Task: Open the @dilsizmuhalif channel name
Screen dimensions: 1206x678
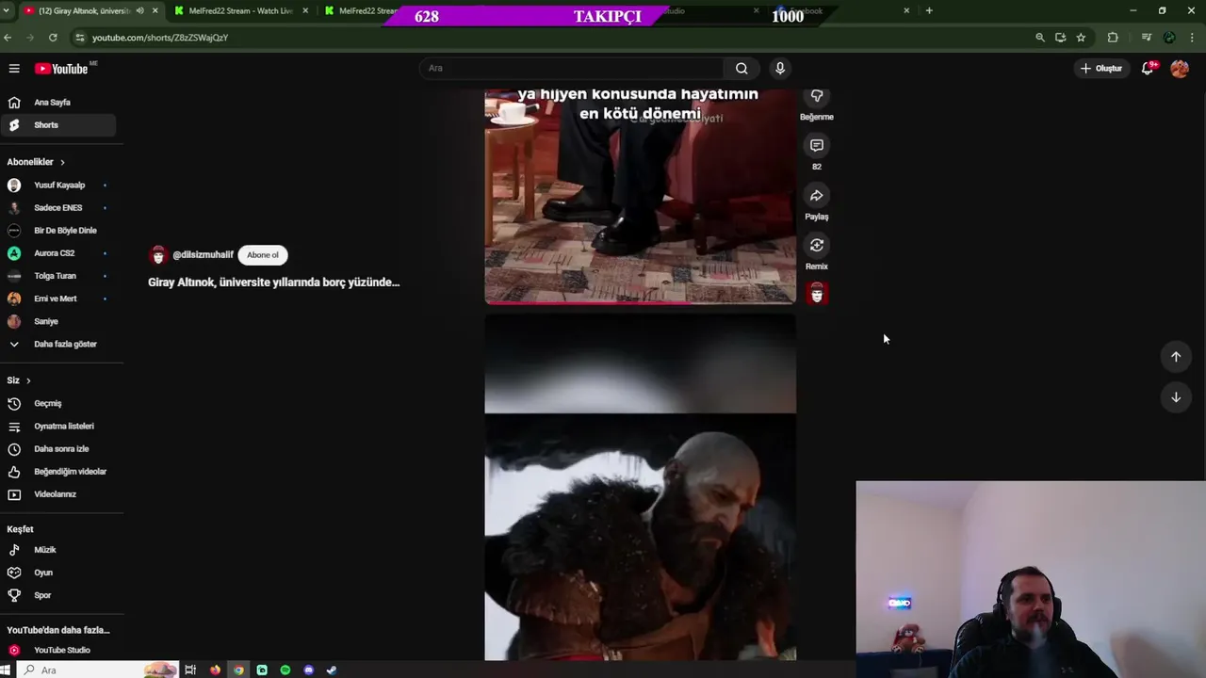Action: point(203,255)
